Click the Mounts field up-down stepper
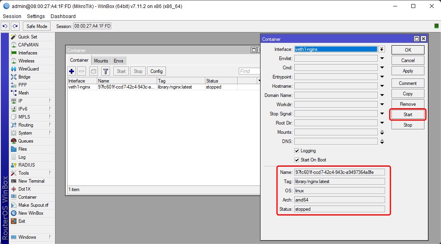Image resolution: width=441 pixels, height=244 pixels. tap(382, 132)
